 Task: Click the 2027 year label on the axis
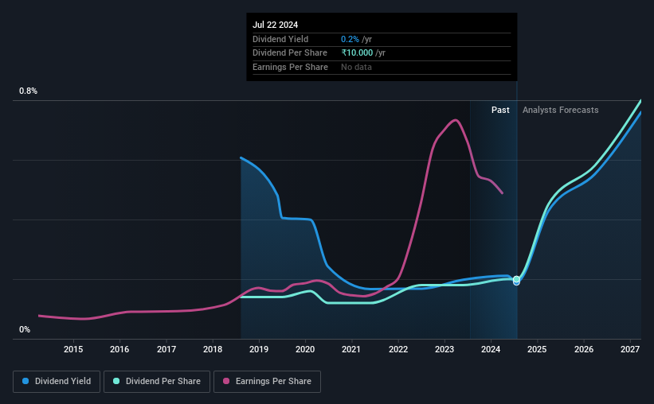click(x=630, y=349)
